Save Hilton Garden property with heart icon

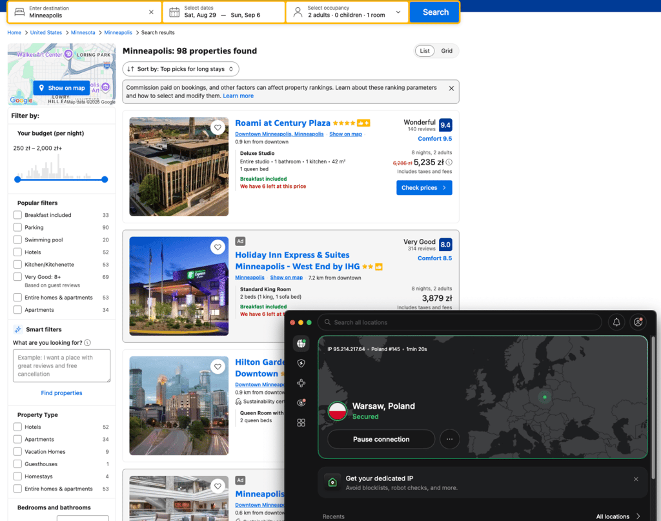pyautogui.click(x=218, y=367)
